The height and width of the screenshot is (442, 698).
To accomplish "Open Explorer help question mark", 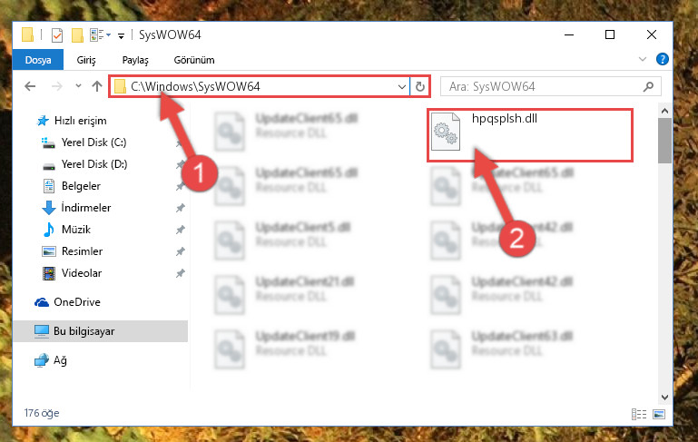I will point(662,59).
